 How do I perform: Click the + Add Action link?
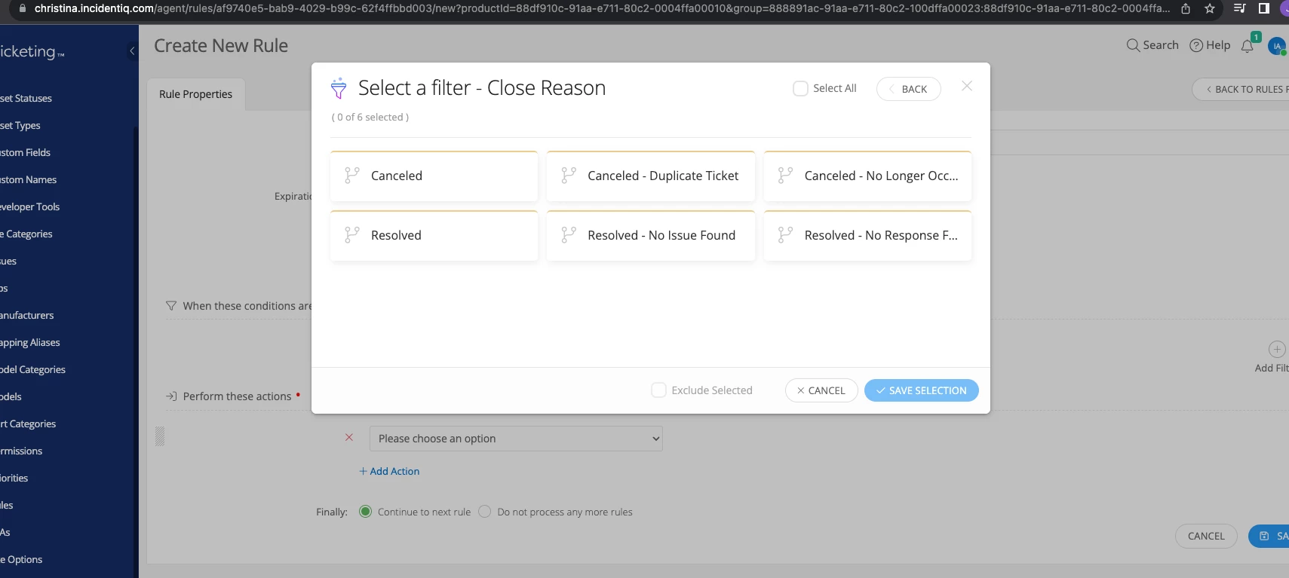pos(389,471)
